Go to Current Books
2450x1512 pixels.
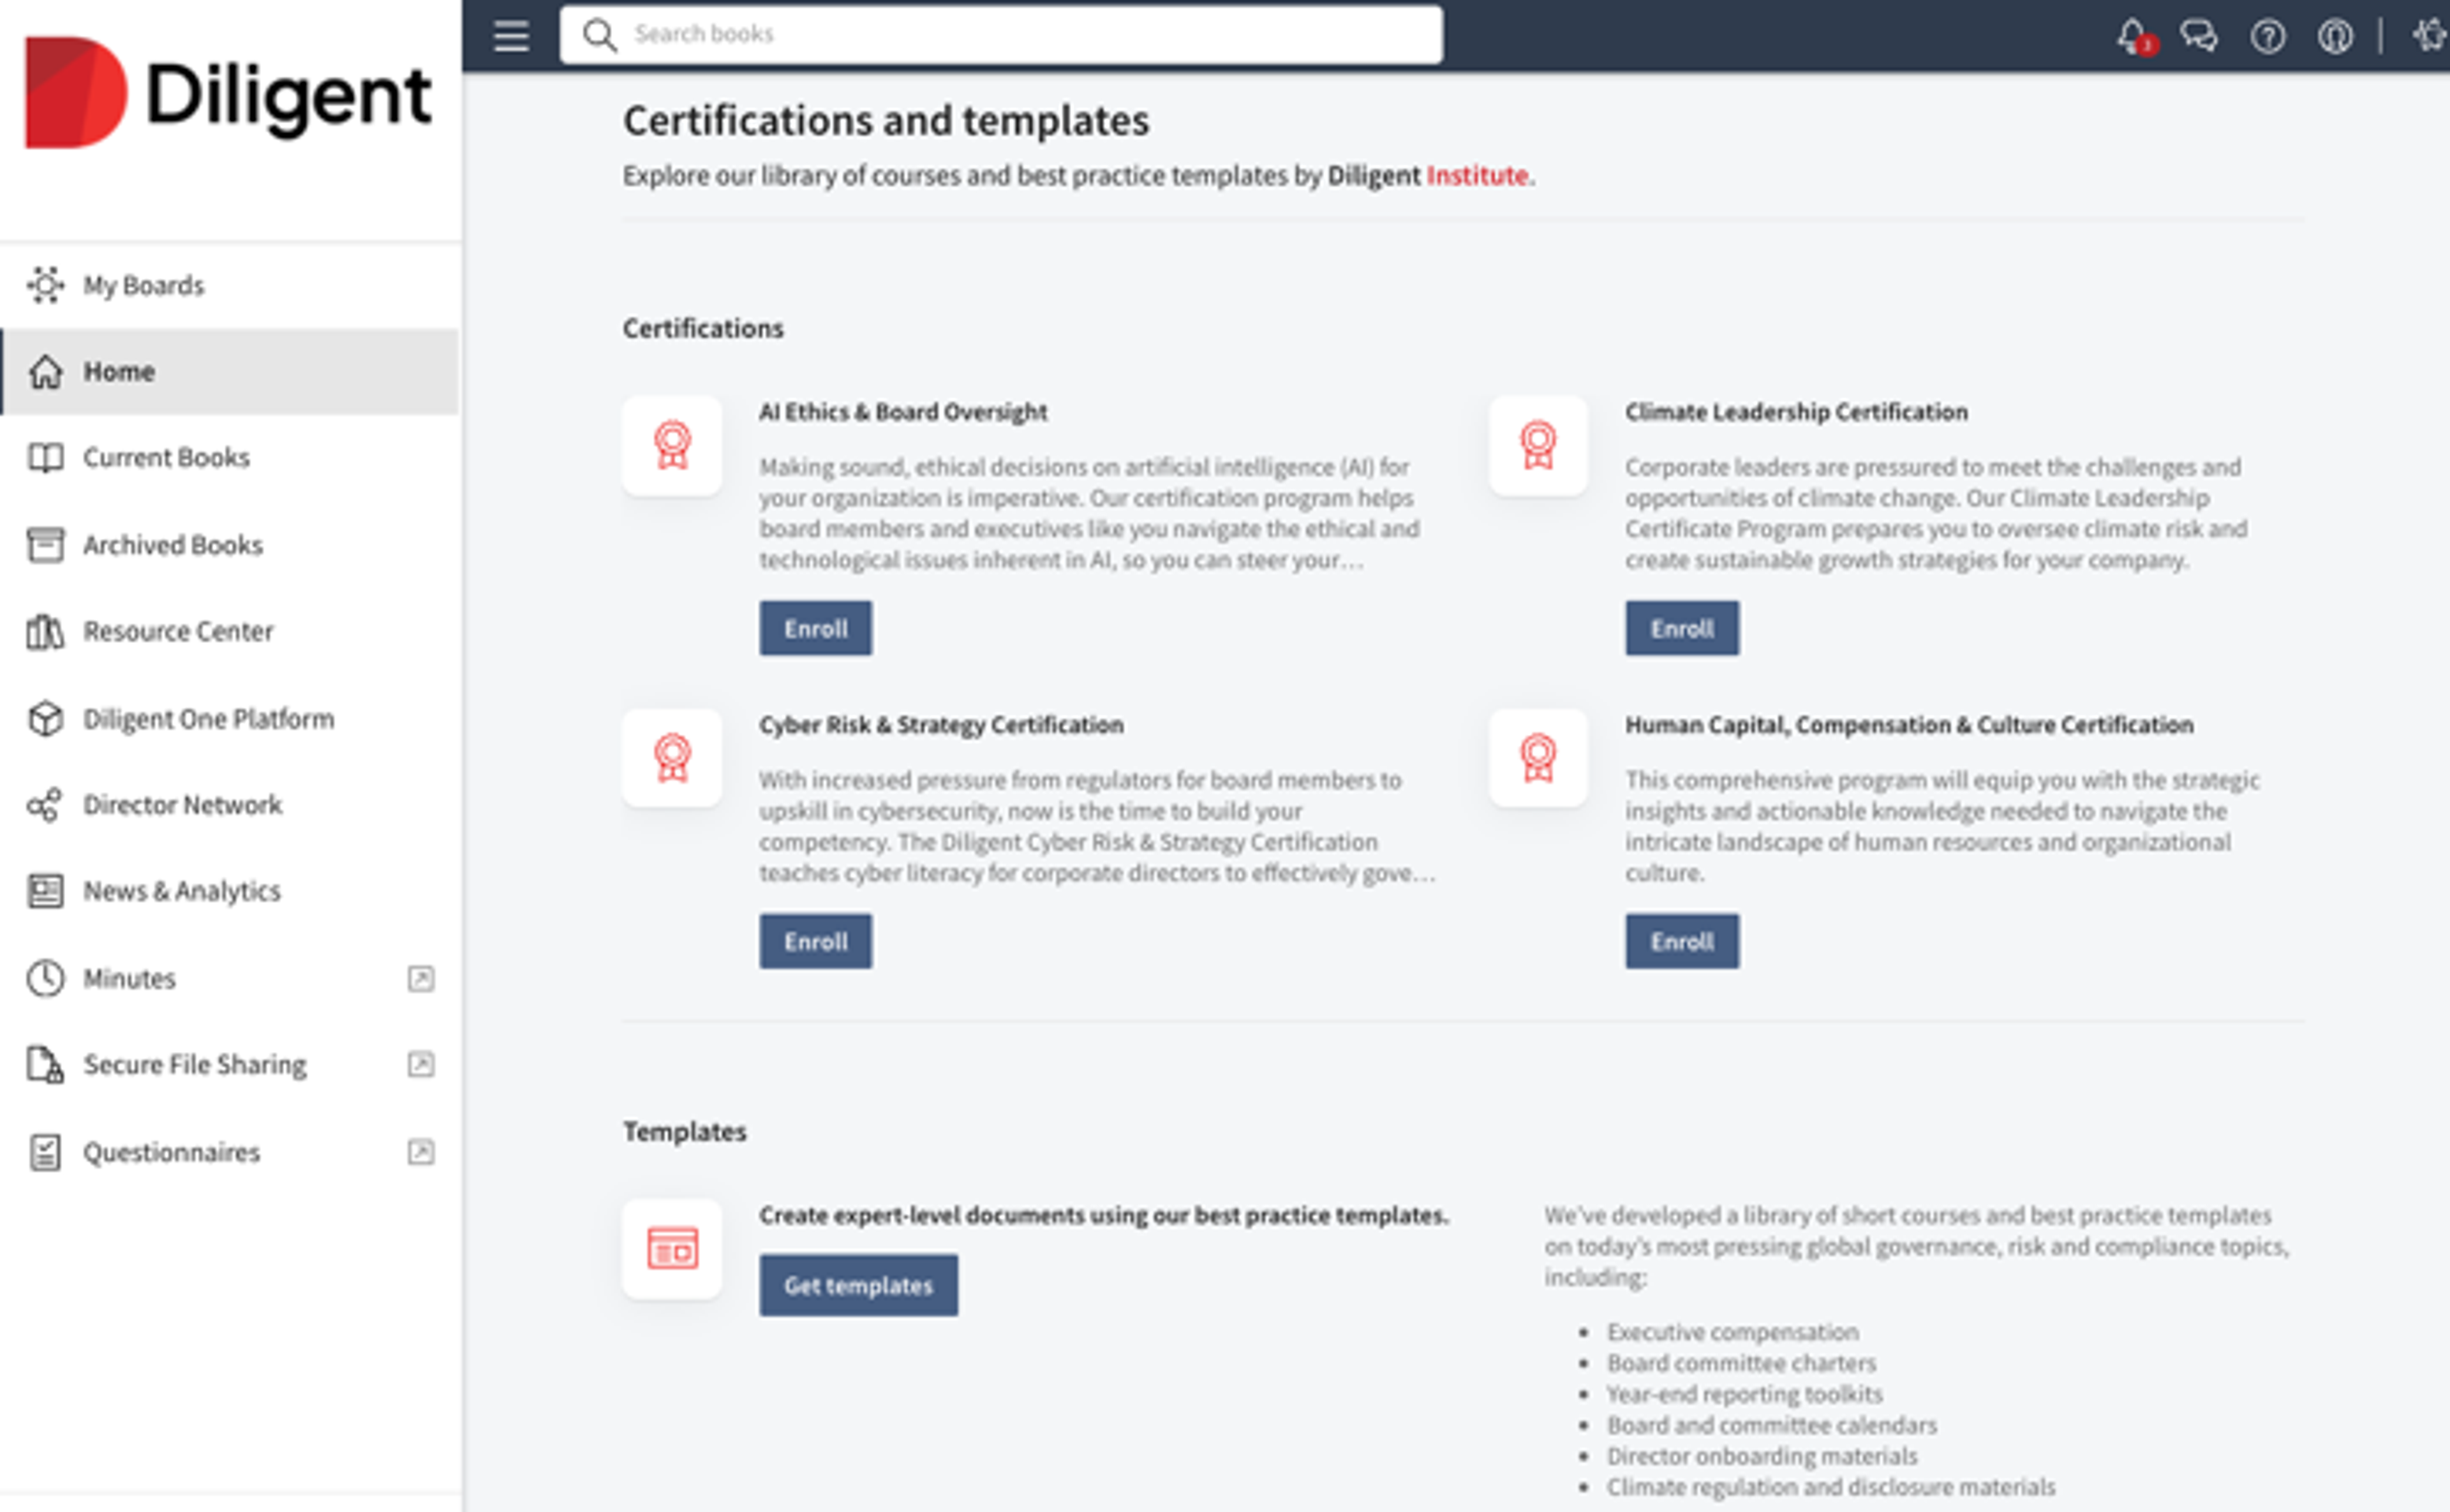pos(230,458)
